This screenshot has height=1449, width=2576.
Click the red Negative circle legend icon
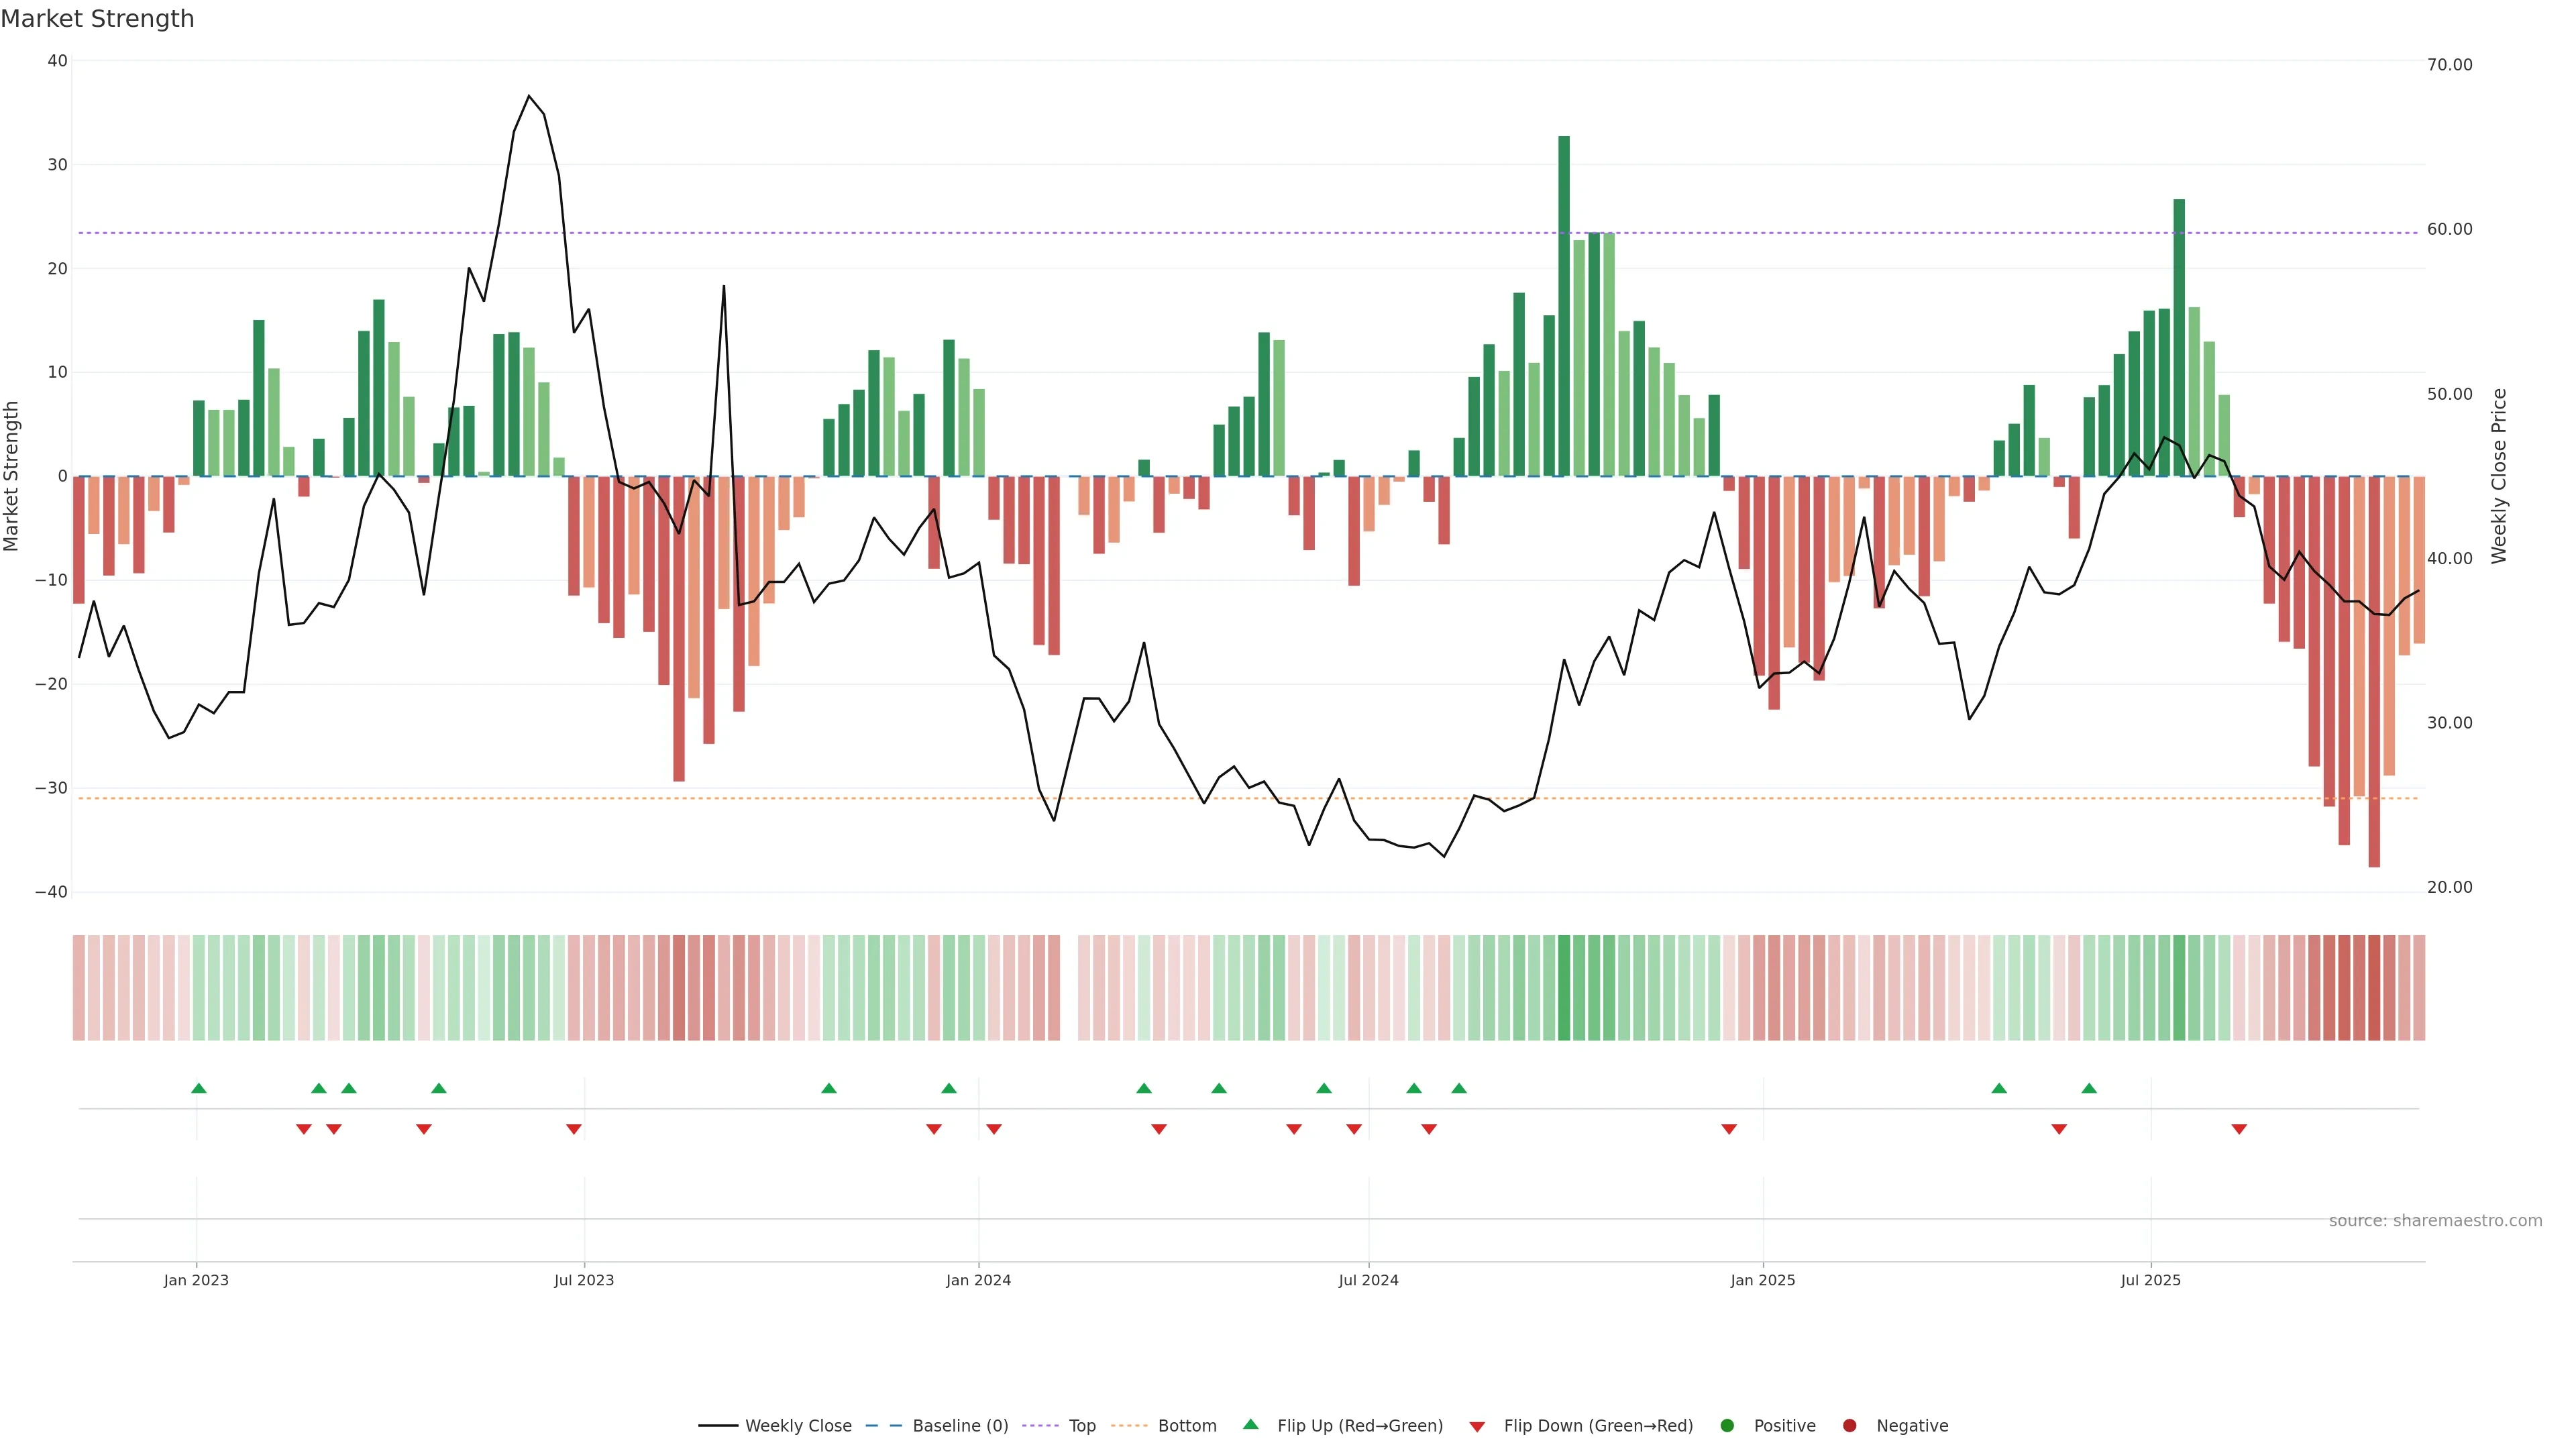[1849, 1426]
